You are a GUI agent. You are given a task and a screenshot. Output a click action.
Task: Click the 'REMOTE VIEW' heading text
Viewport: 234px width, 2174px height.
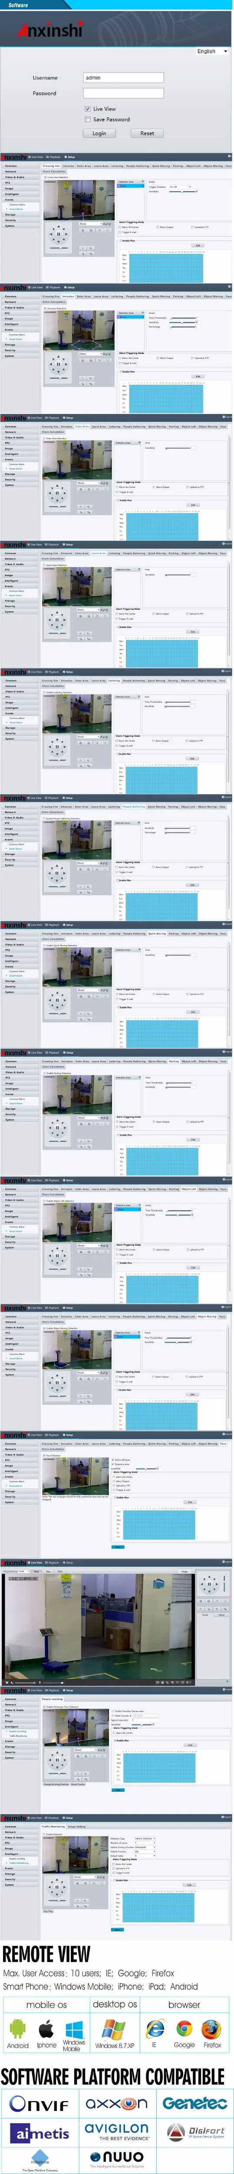click(46, 1953)
